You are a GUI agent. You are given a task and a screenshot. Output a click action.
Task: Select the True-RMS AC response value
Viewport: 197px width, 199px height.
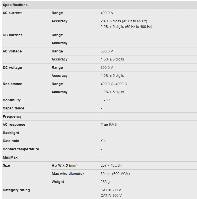(108, 124)
